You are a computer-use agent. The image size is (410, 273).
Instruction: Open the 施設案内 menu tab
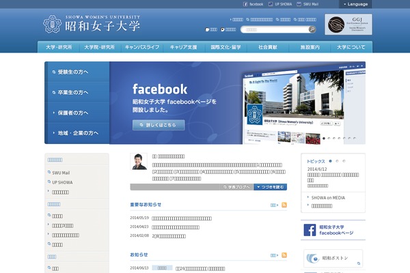(x=310, y=47)
